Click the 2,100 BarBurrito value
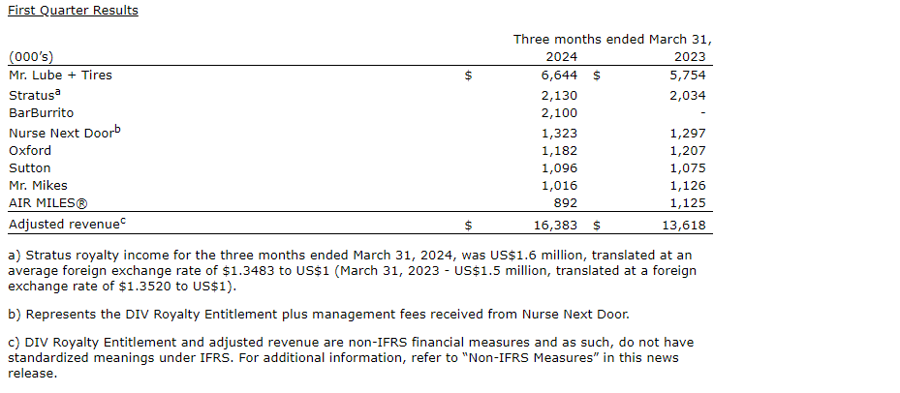This screenshot has height=393, width=900. tap(559, 113)
